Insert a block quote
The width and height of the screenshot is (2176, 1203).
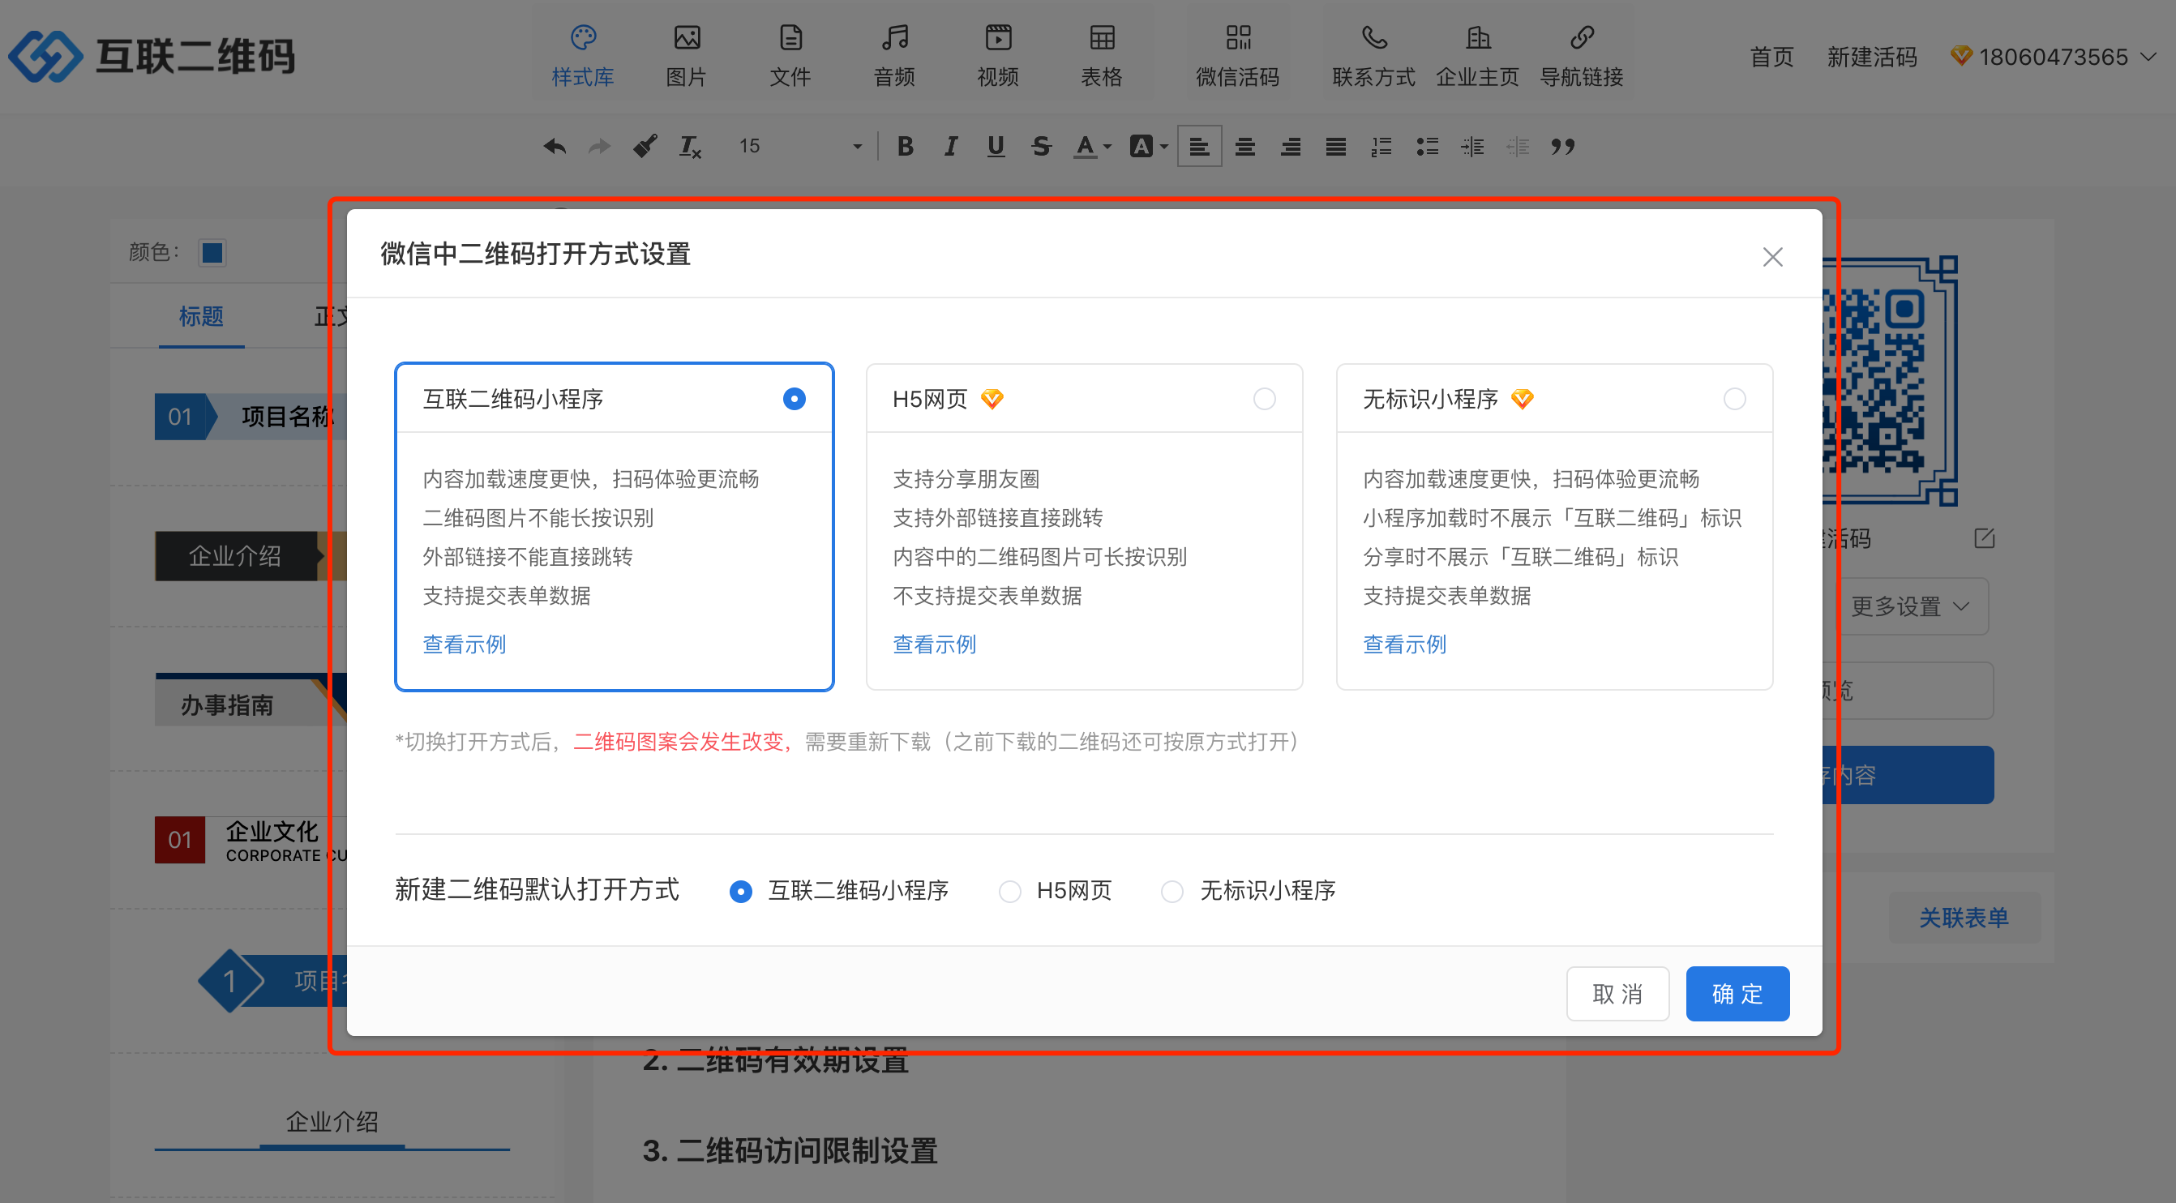tap(1564, 146)
